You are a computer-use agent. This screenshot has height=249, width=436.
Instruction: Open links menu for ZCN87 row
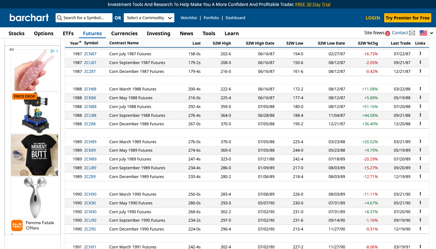[420, 54]
